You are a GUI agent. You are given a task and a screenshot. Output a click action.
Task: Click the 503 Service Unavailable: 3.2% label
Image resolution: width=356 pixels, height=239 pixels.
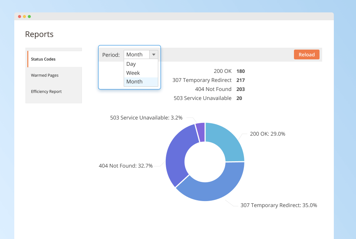pos(146,118)
